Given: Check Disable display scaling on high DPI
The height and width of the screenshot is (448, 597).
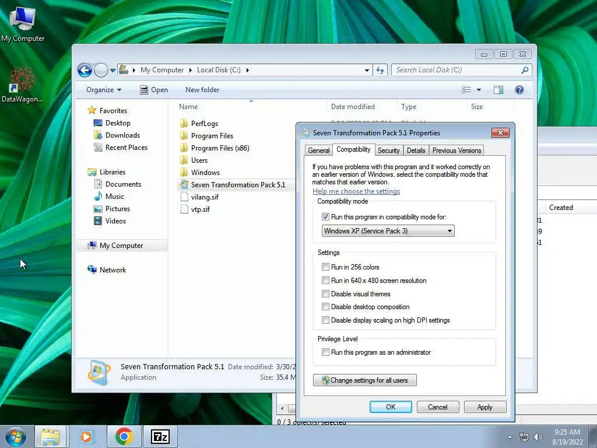Looking at the screenshot, I should [x=325, y=320].
